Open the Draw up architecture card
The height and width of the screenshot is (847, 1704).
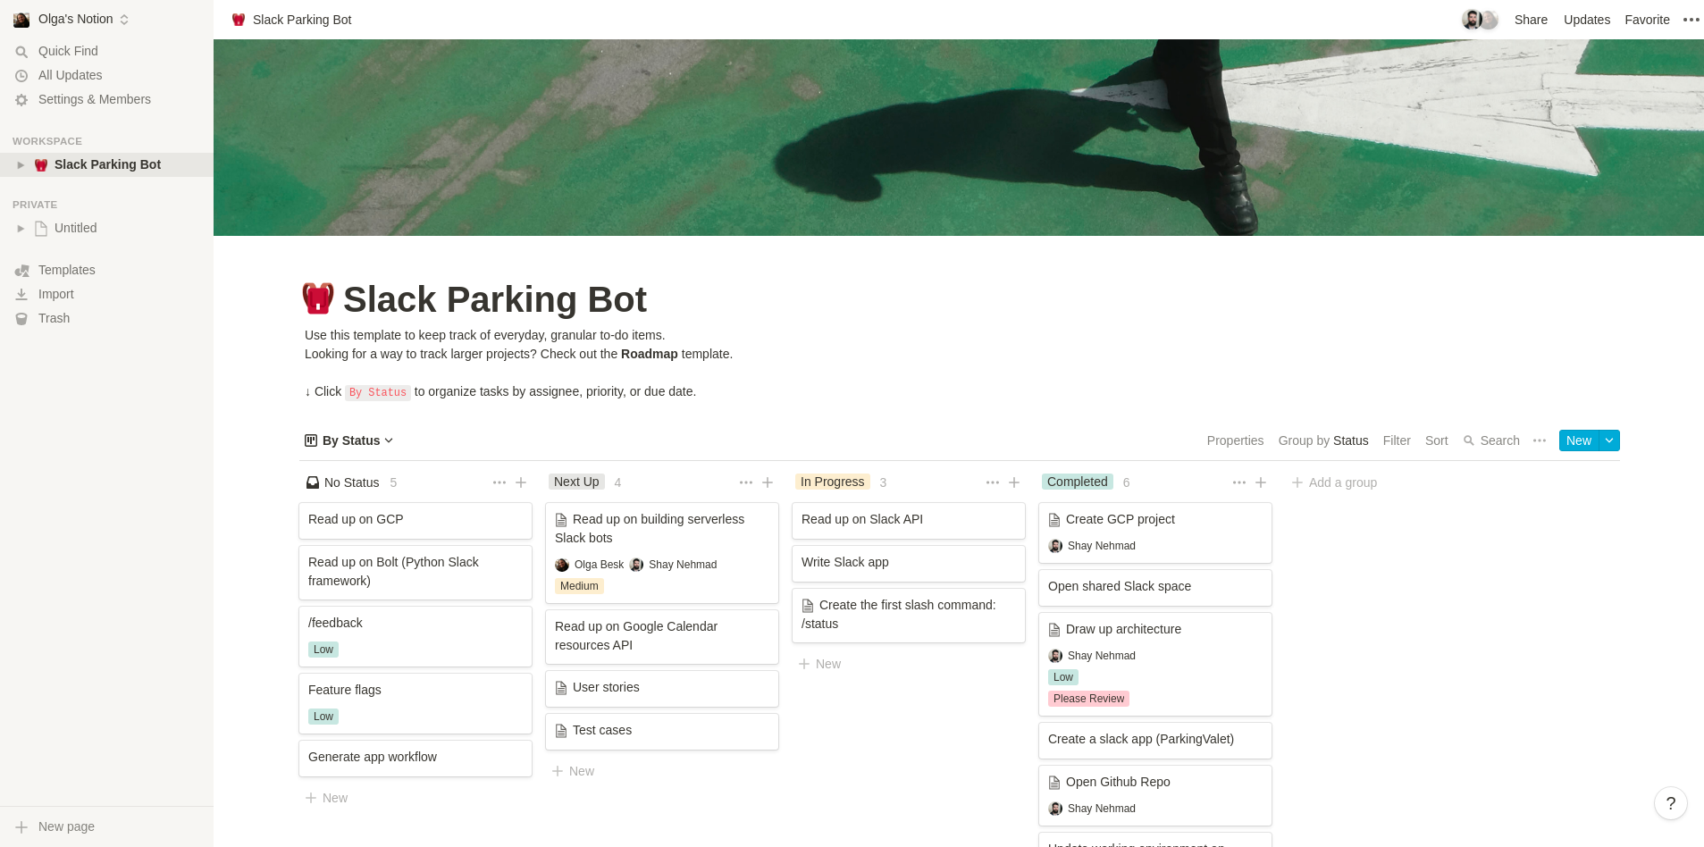coord(1154,664)
